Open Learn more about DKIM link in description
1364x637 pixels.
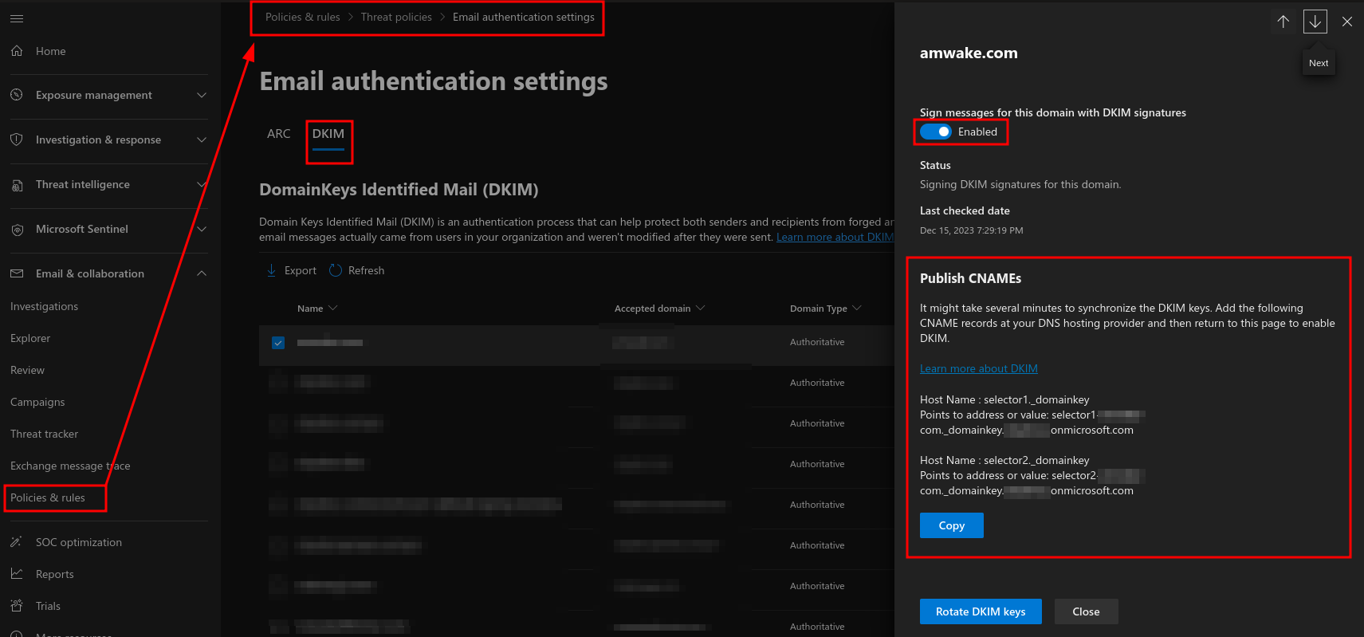[x=835, y=237]
